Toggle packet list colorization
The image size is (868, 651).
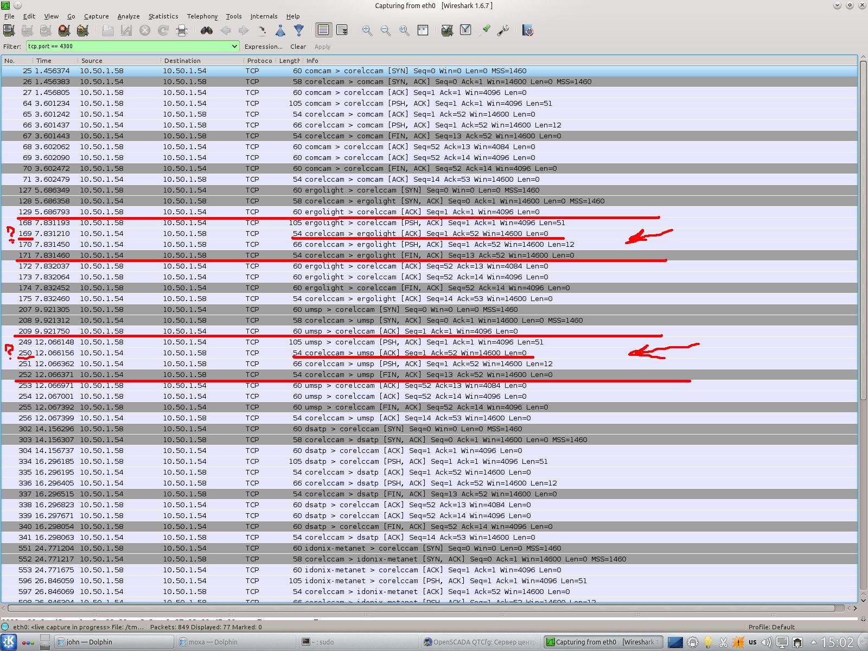click(323, 30)
